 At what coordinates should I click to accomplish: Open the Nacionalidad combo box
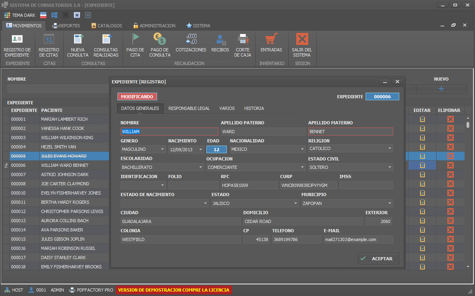tap(302, 149)
